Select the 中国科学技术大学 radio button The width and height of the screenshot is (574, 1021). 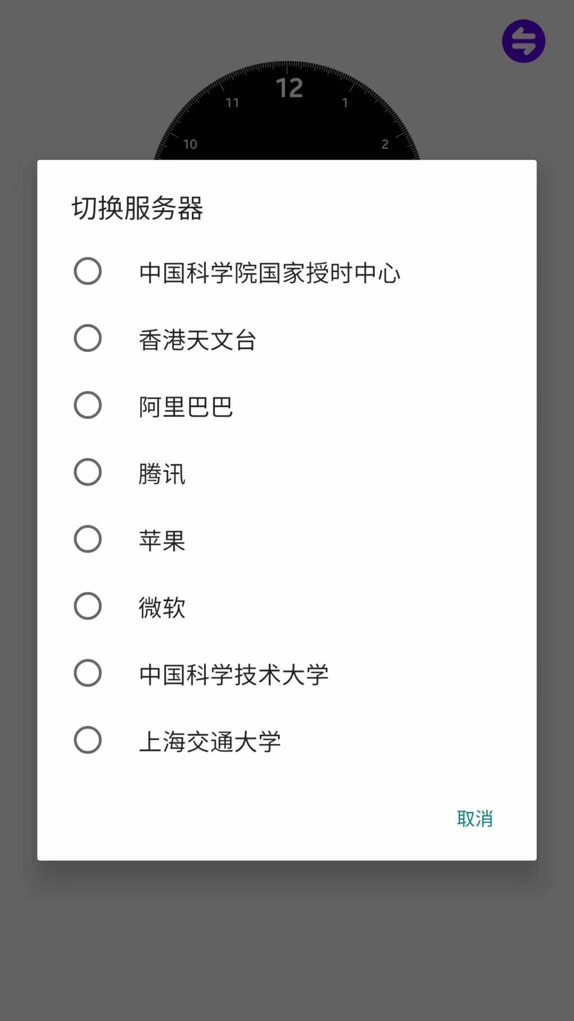(88, 673)
